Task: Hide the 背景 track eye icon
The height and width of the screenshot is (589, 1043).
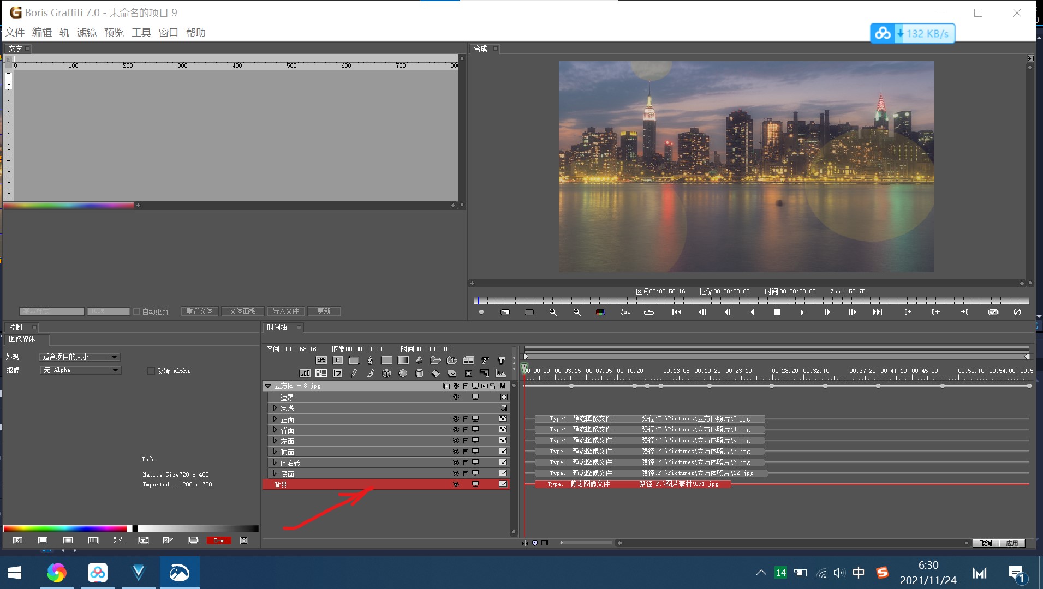Action: (456, 484)
